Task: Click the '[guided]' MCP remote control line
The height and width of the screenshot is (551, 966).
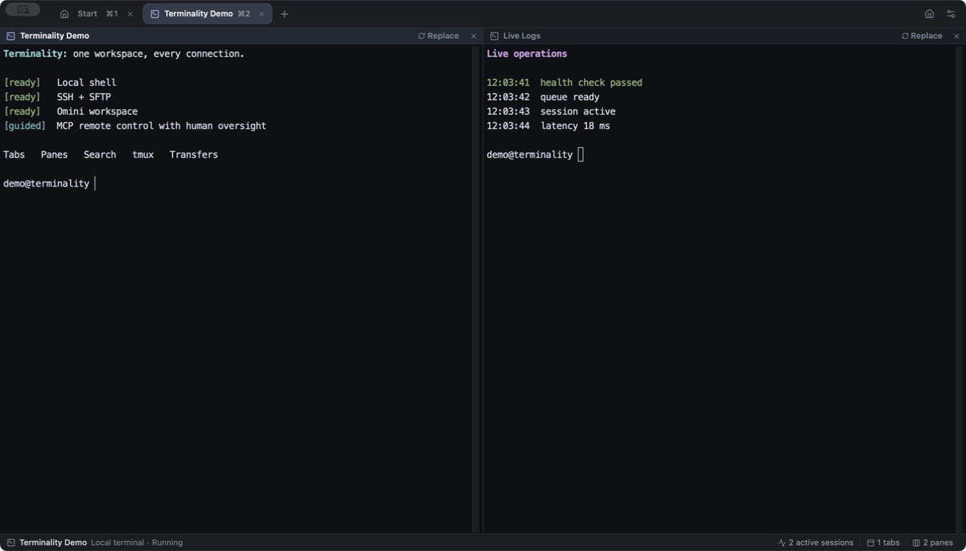Action: [135, 126]
